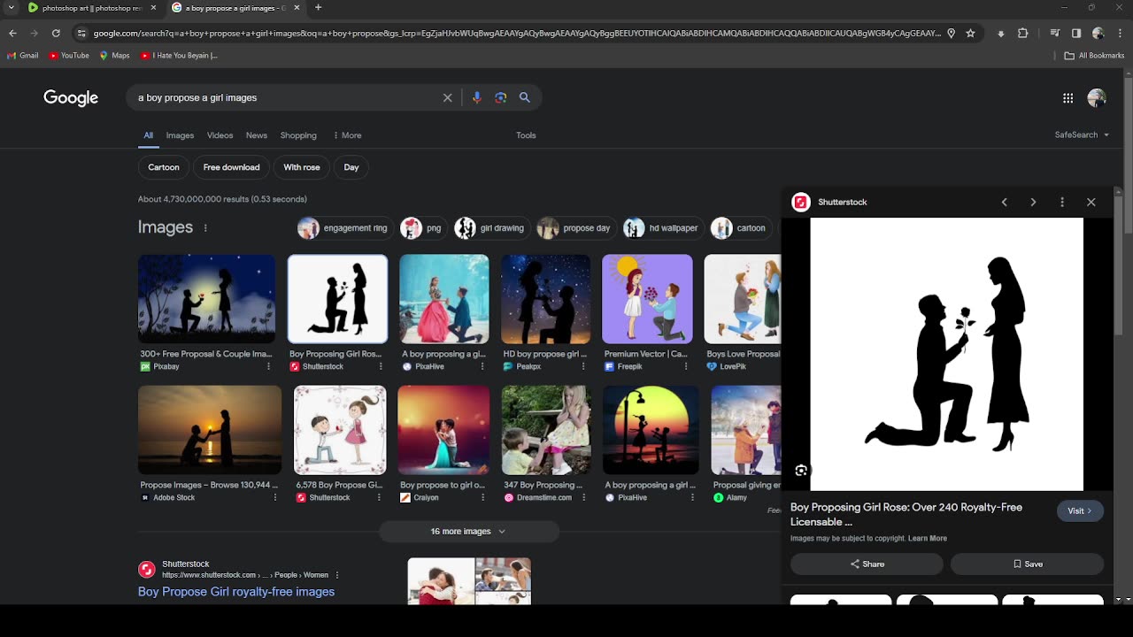This screenshot has width=1133, height=637.
Task: Switch to the News tab
Action: (257, 135)
